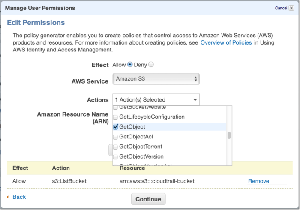Click the Cancel text in title bar
The image size is (300, 210).
281,8
